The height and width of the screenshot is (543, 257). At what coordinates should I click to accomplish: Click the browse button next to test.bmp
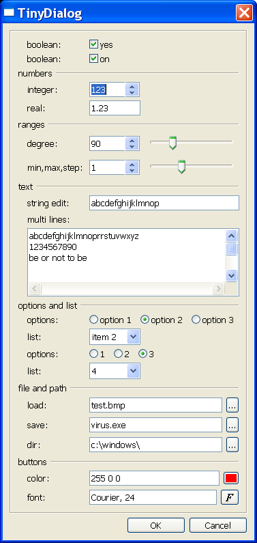coord(232,405)
